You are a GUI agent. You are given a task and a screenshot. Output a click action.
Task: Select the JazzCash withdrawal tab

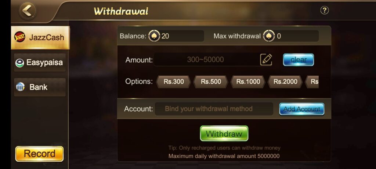[x=40, y=37]
